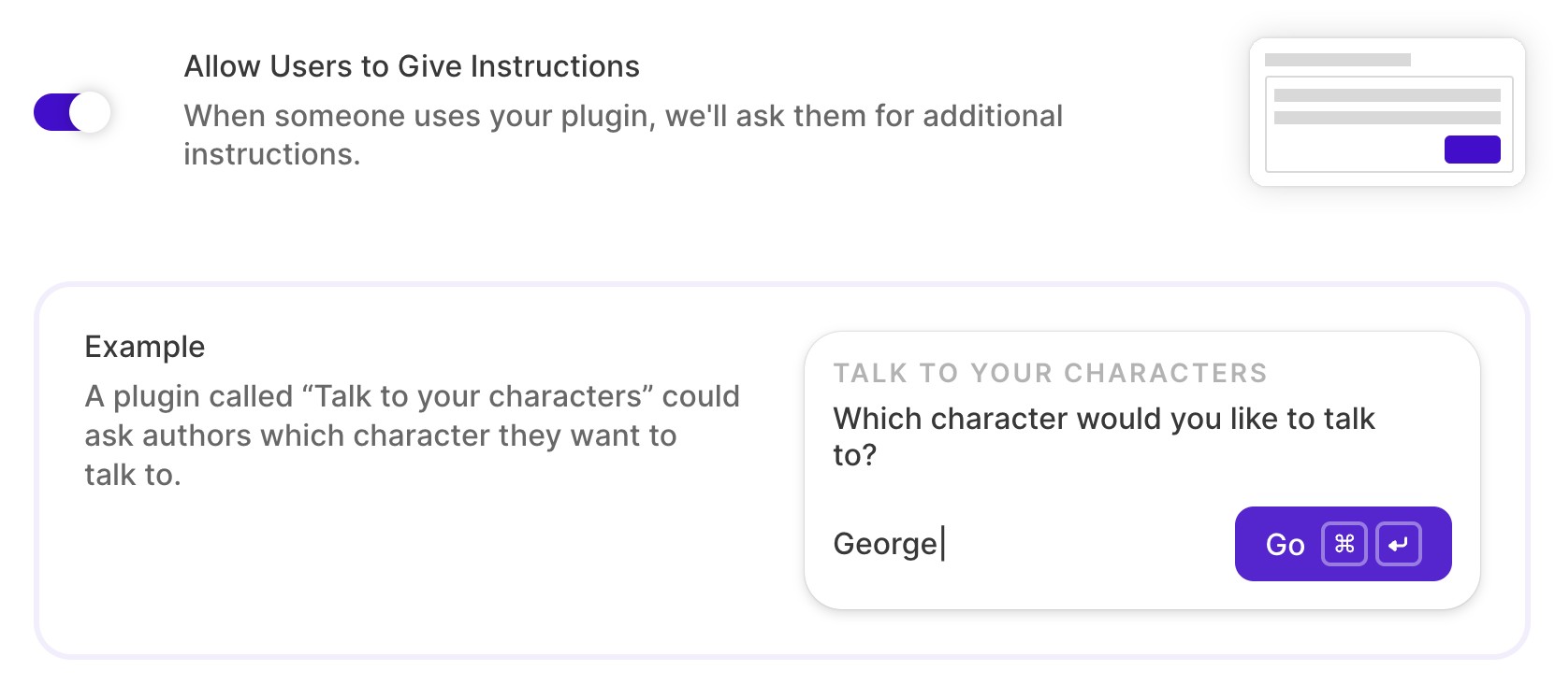Screen dimensions: 1555x699
Task: Click the empty space in the Example panel
Action: tap(412, 579)
